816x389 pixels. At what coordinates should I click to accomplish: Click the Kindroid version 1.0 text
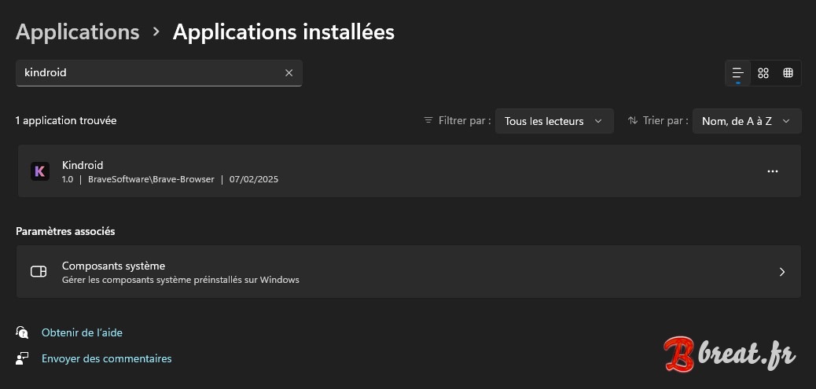click(x=68, y=179)
